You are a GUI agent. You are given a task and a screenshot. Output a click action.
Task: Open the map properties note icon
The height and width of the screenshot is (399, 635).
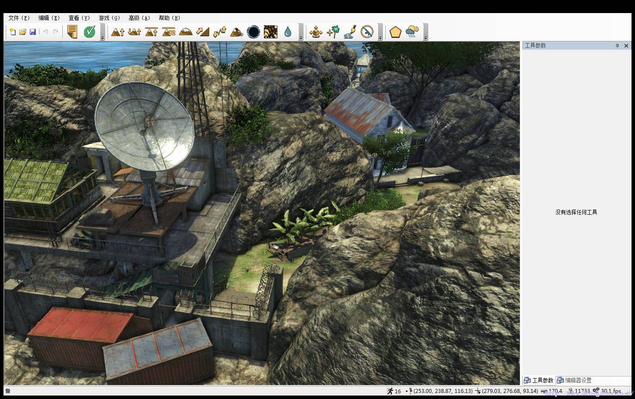[x=72, y=32]
